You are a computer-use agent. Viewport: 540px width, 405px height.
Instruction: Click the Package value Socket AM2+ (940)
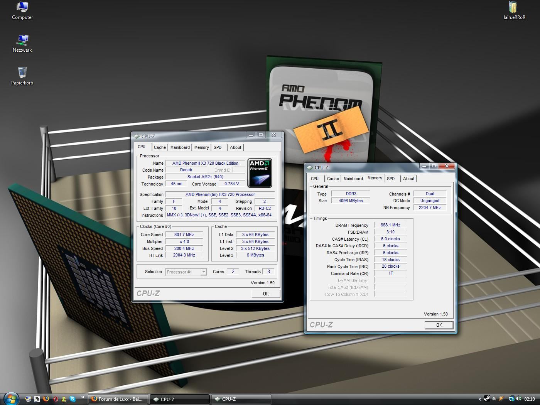(205, 177)
